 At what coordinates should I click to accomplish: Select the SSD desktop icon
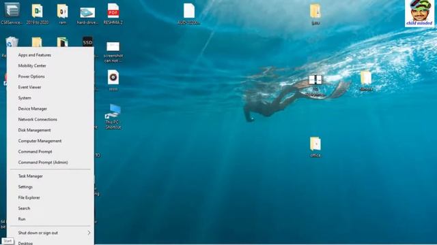tap(87, 42)
